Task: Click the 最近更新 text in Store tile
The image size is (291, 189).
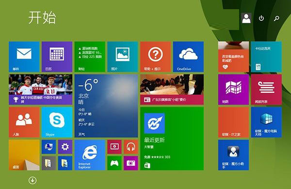Action: [x=154, y=140]
